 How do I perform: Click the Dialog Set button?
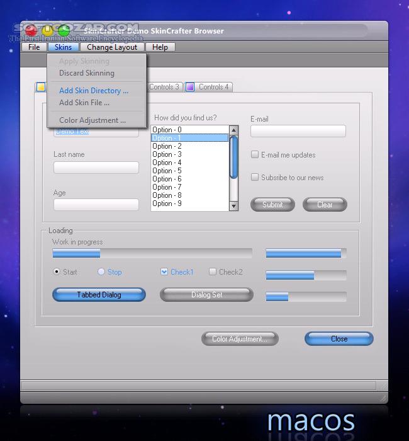click(x=206, y=294)
